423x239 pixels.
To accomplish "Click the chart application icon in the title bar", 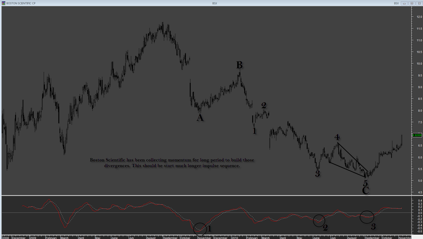I will click(x=3, y=3).
